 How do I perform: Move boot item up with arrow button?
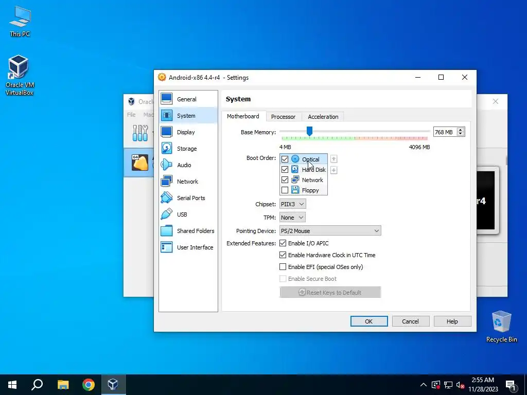pos(333,159)
